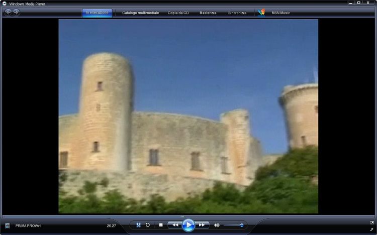This screenshot has height=235, width=377.
Task: Click the Back navigation arrow
Action: click(x=8, y=12)
